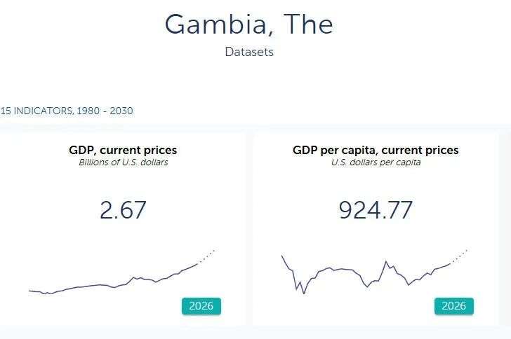Click the small mid-chart bump in the GDP line
This screenshot has height=339, width=511.
134,277
